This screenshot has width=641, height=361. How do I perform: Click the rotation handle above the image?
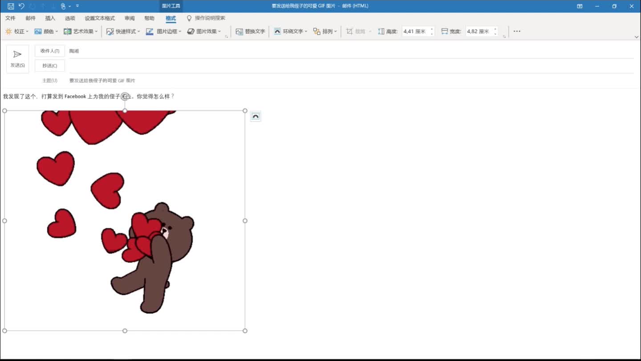coord(125,96)
